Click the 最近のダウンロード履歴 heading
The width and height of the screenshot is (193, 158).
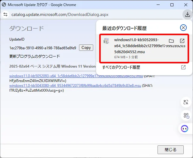click(124, 28)
